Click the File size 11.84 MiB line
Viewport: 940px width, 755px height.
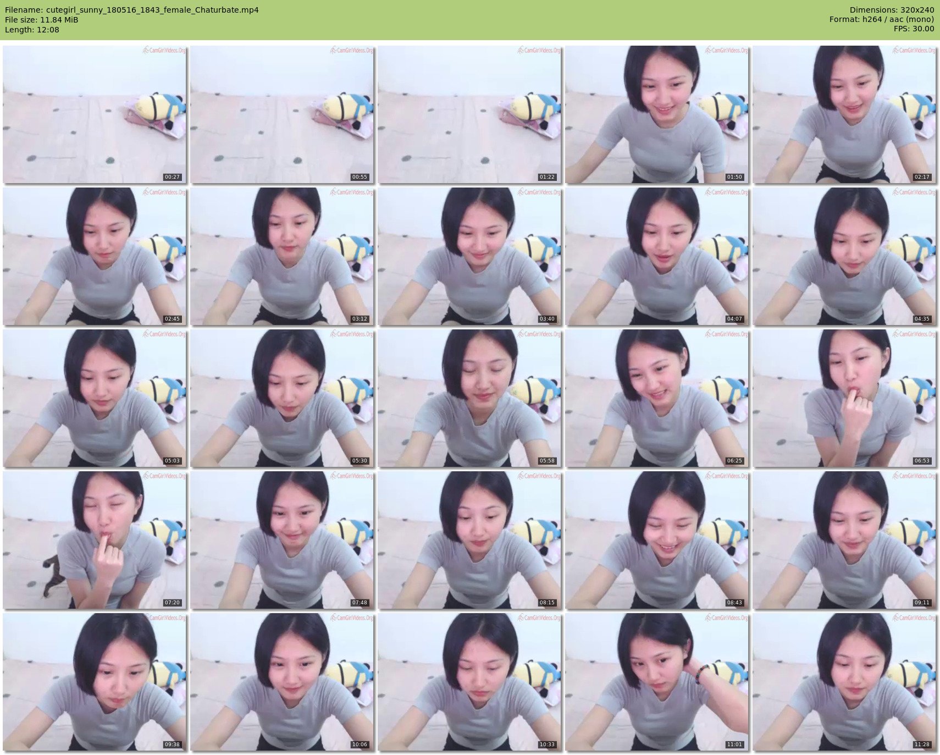(x=42, y=20)
